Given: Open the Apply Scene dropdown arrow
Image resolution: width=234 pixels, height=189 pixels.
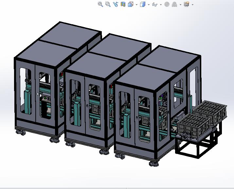Looking at the screenshot, I should pos(181,5).
